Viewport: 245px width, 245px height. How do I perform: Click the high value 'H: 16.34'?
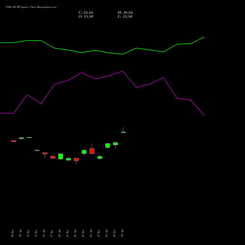coord(125,13)
